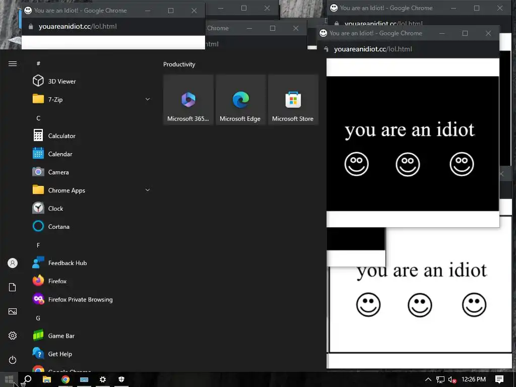Viewport: 516px width, 387px height.
Task: Select the G letter header in app list
Action: coord(38,318)
